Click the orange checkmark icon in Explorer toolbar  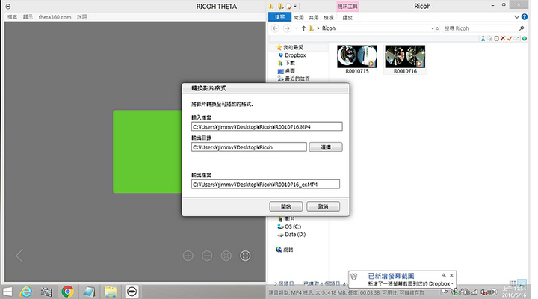(510, 38)
